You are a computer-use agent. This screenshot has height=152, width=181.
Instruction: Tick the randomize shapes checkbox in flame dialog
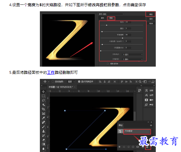pyautogui.click(x=108, y=64)
